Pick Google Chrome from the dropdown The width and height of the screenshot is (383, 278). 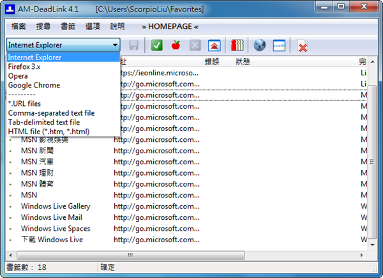[x=63, y=85]
